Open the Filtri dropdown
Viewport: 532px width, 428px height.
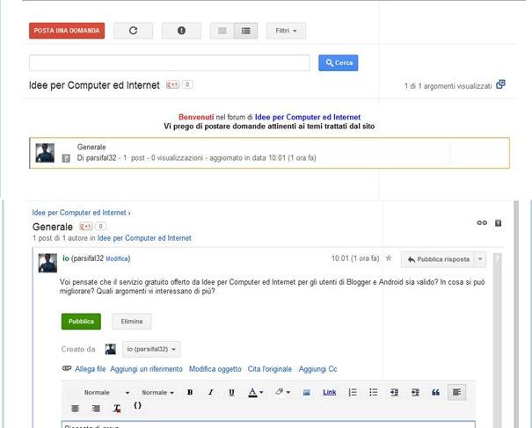tap(286, 31)
